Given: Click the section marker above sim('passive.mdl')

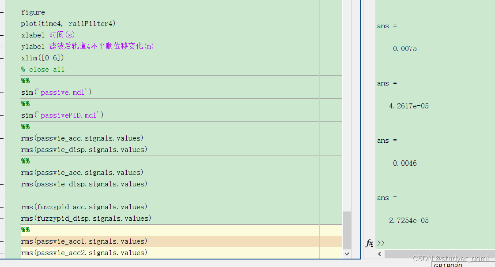Looking at the screenshot, I should click(25, 81).
